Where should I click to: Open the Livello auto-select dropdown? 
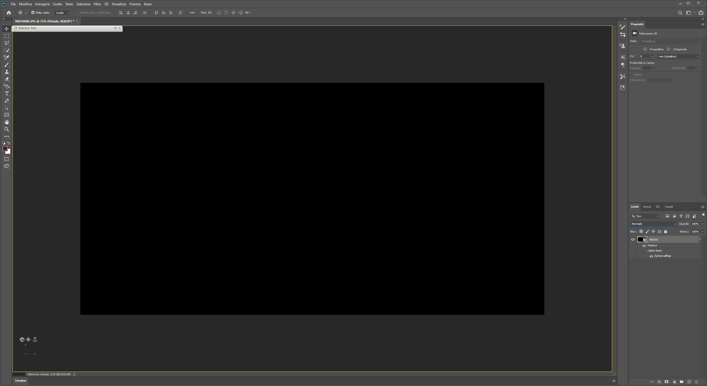click(x=63, y=13)
